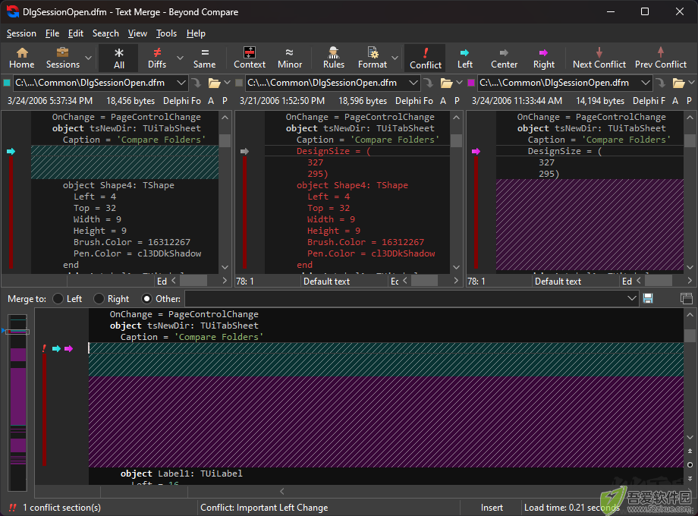Show only Same lines

click(x=204, y=58)
